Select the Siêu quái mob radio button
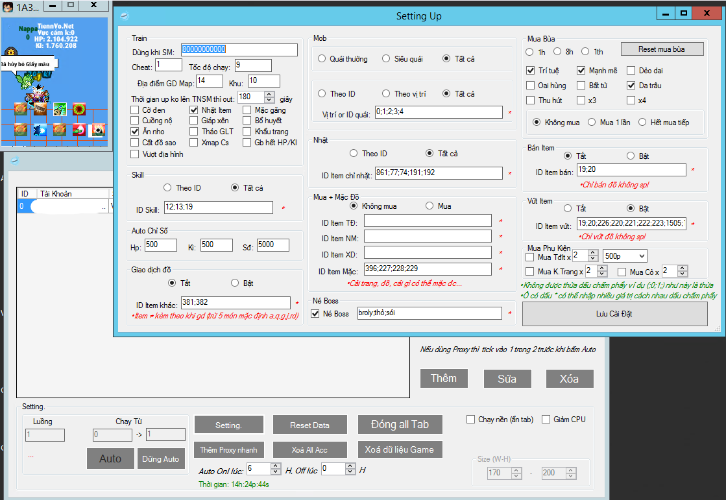 [386, 59]
